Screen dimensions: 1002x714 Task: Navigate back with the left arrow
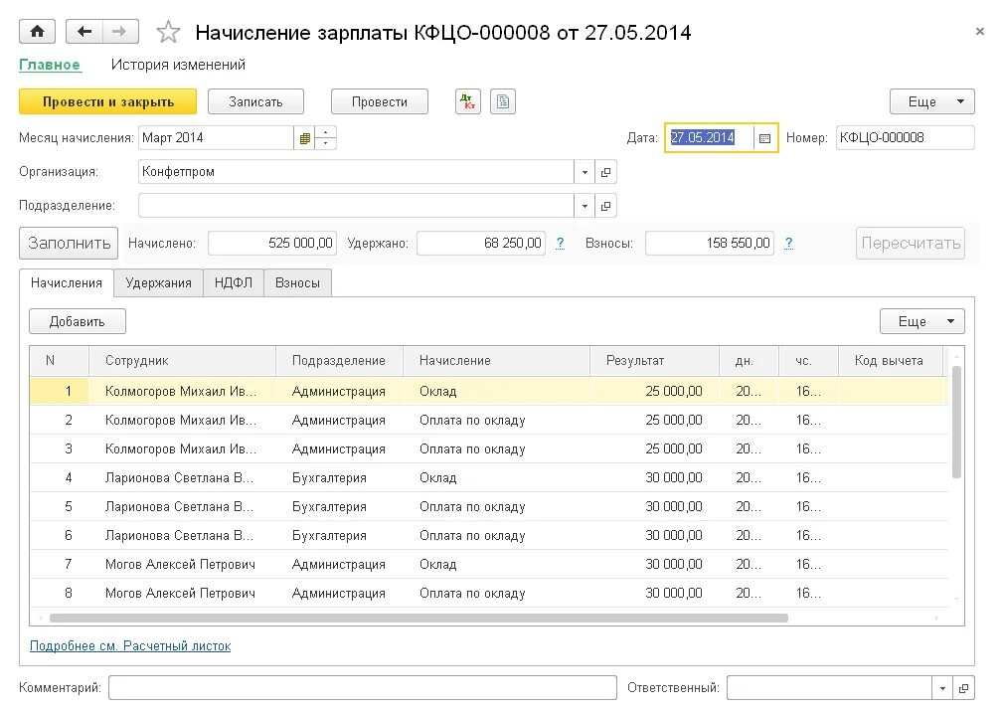84,31
